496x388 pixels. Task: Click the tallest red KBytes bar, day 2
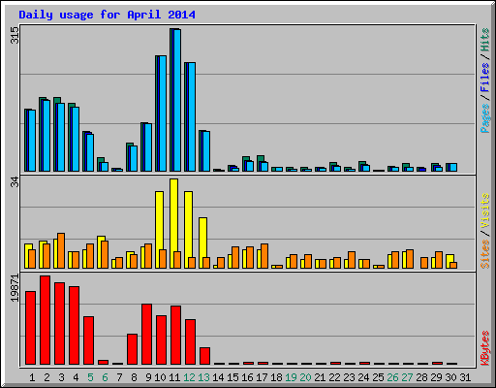click(45, 320)
